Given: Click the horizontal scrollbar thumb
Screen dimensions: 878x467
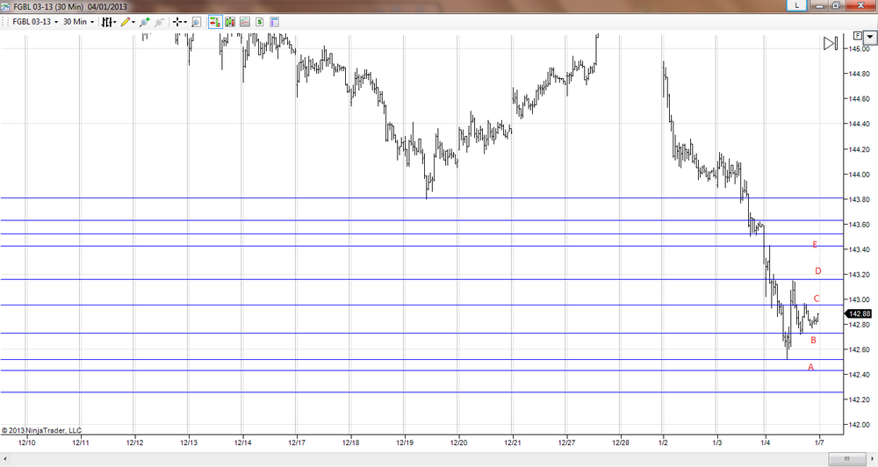Looking at the screenshot, I should 846,459.
